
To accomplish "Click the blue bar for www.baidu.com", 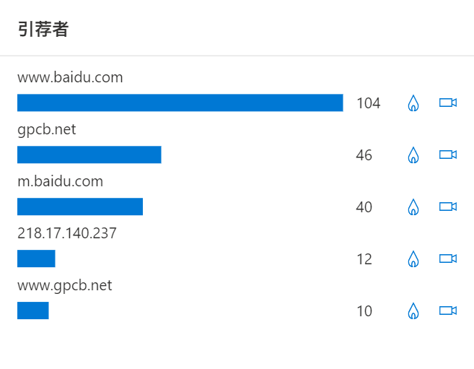I will point(180,103).
